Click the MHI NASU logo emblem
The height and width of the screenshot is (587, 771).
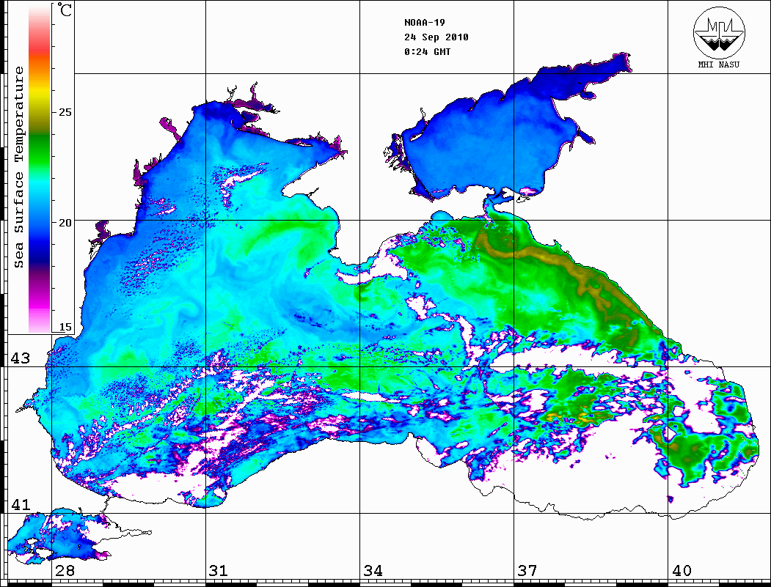click(719, 32)
